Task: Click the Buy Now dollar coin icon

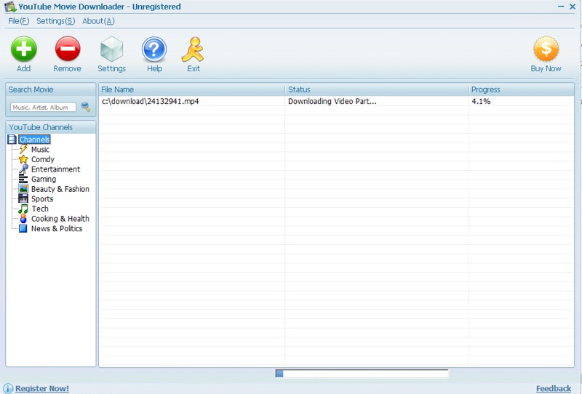Action: tap(546, 50)
